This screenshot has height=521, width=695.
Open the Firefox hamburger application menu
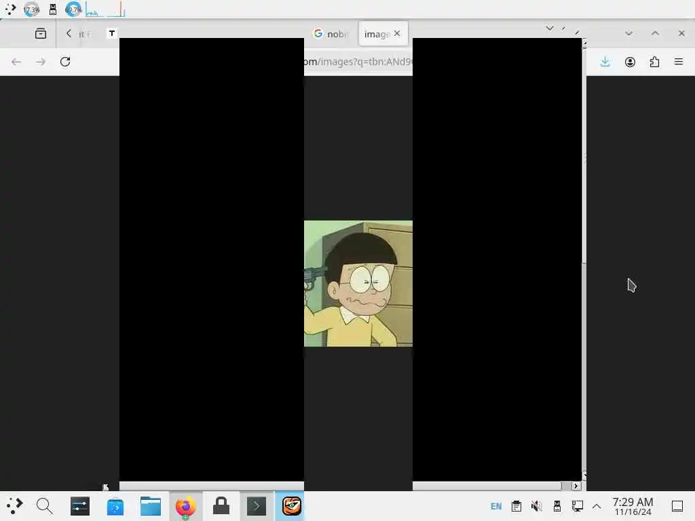coord(679,62)
